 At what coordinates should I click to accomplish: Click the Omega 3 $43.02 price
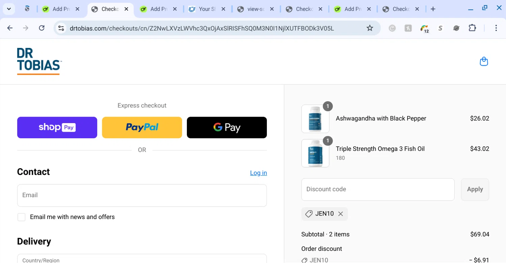point(479,149)
